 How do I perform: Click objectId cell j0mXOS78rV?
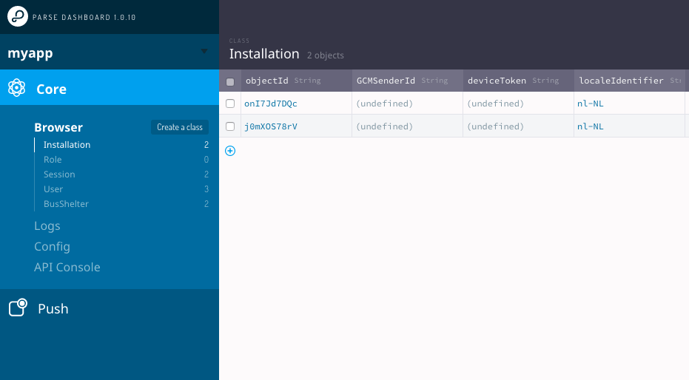click(296, 126)
